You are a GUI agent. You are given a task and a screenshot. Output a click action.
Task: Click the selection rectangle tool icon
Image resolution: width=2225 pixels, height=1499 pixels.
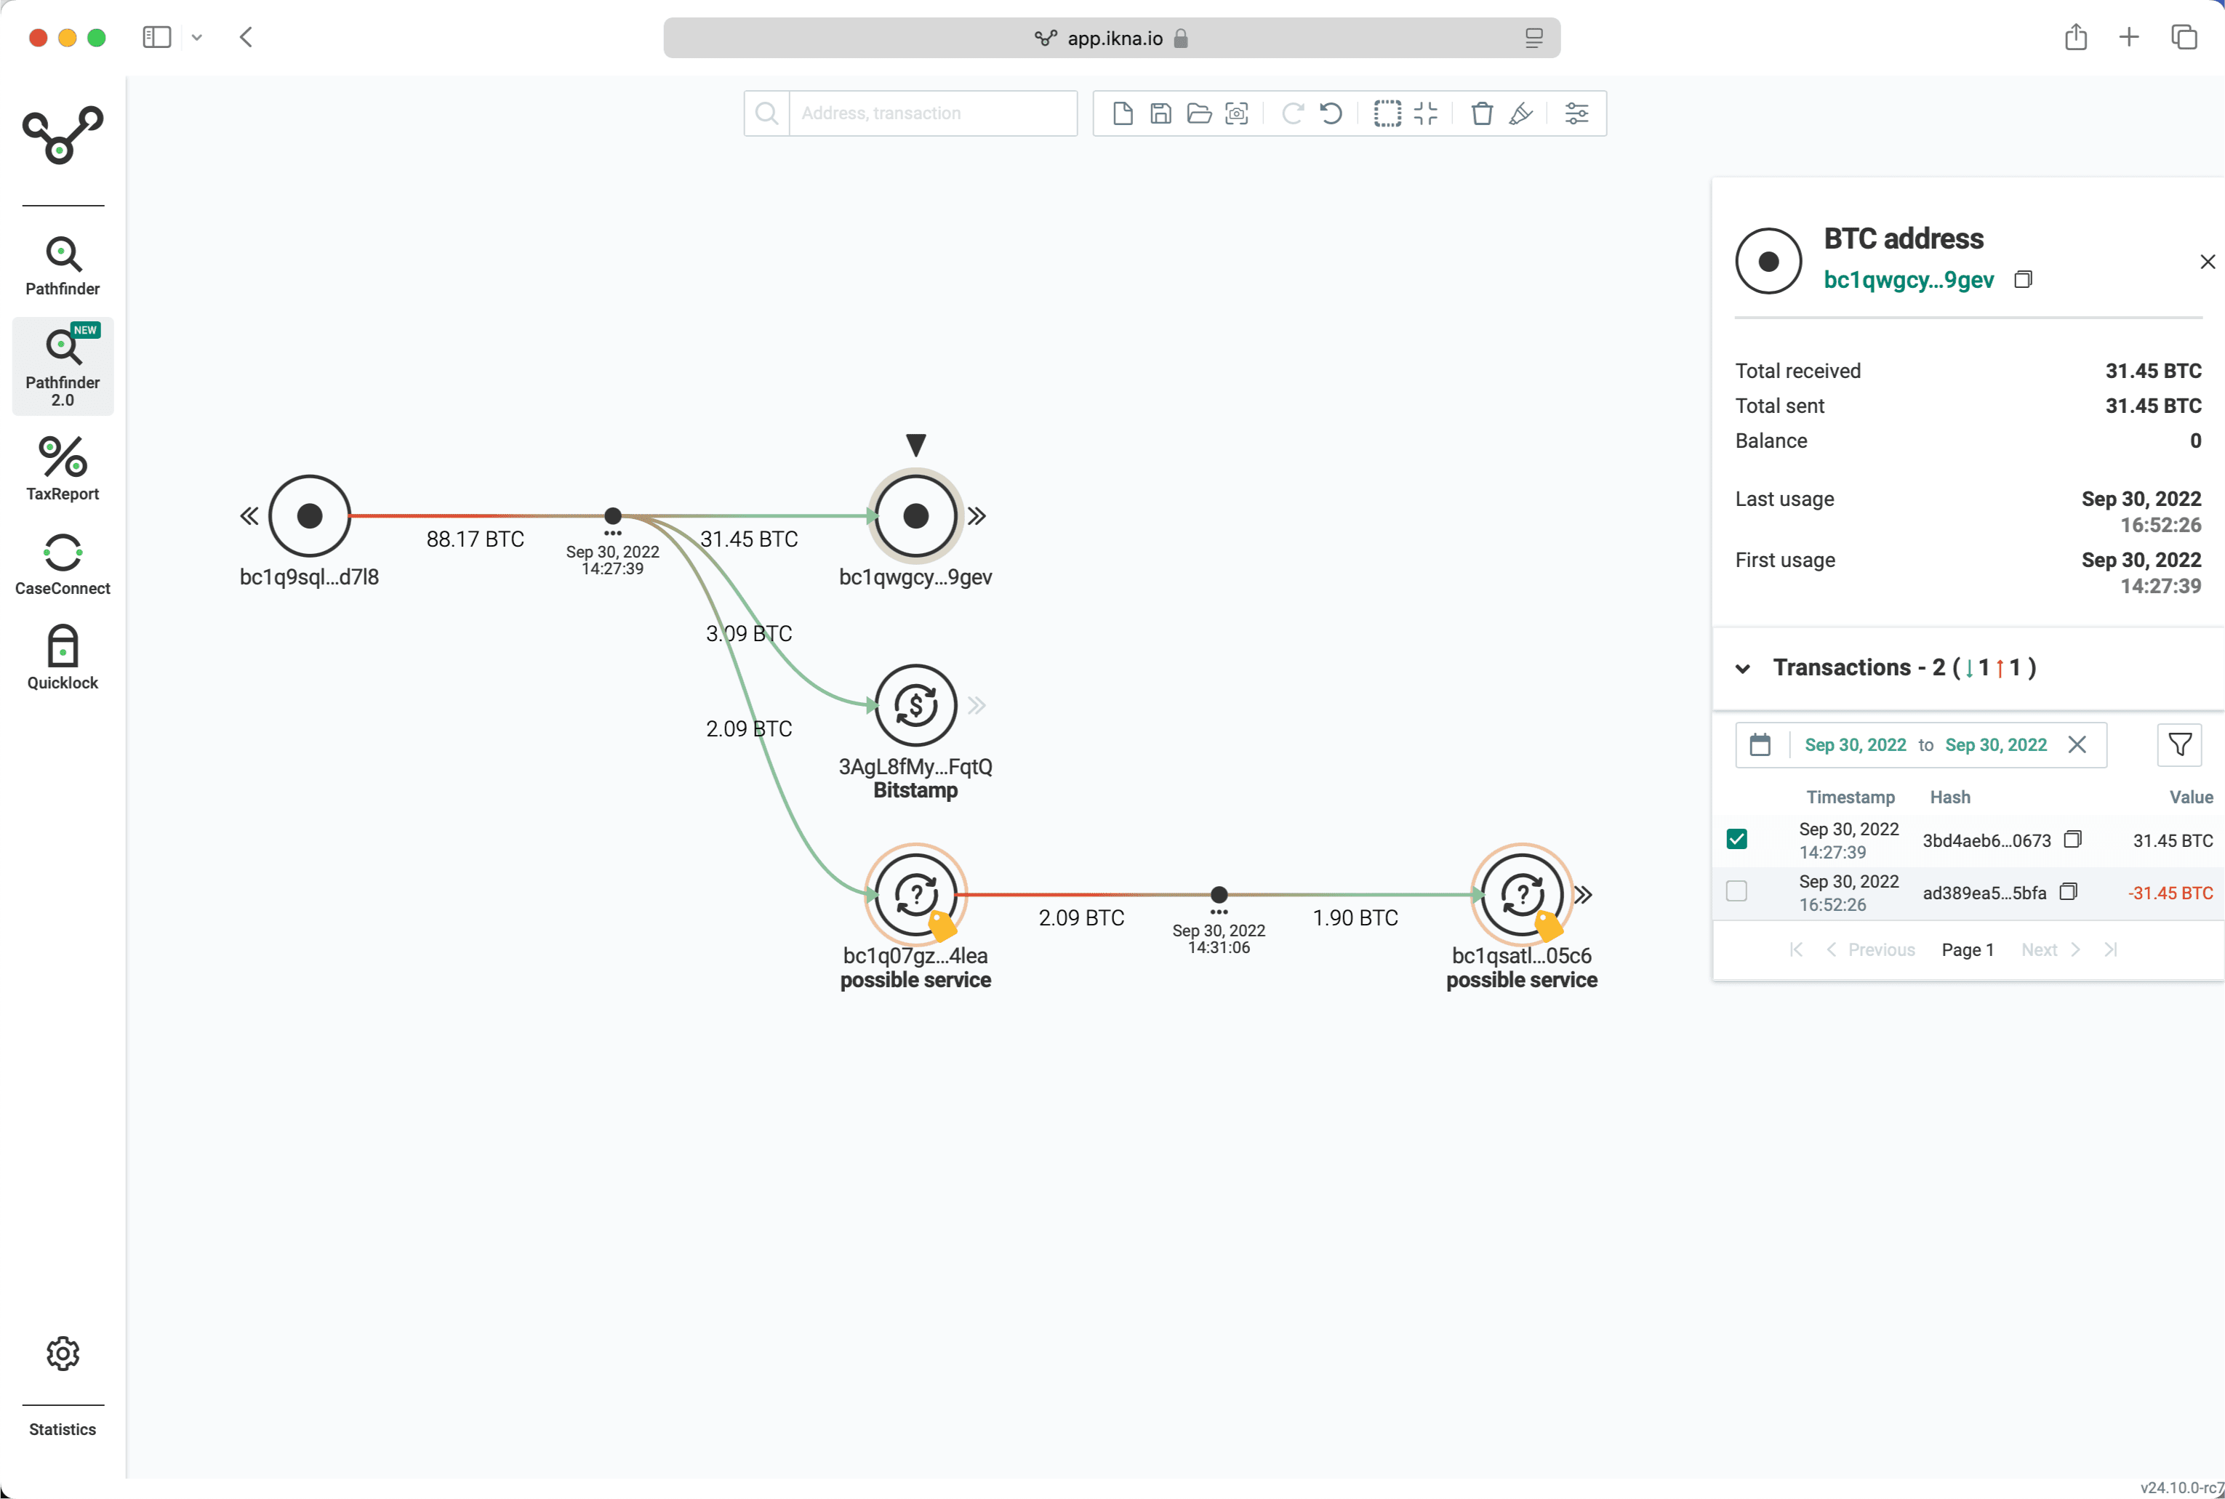(x=1387, y=113)
